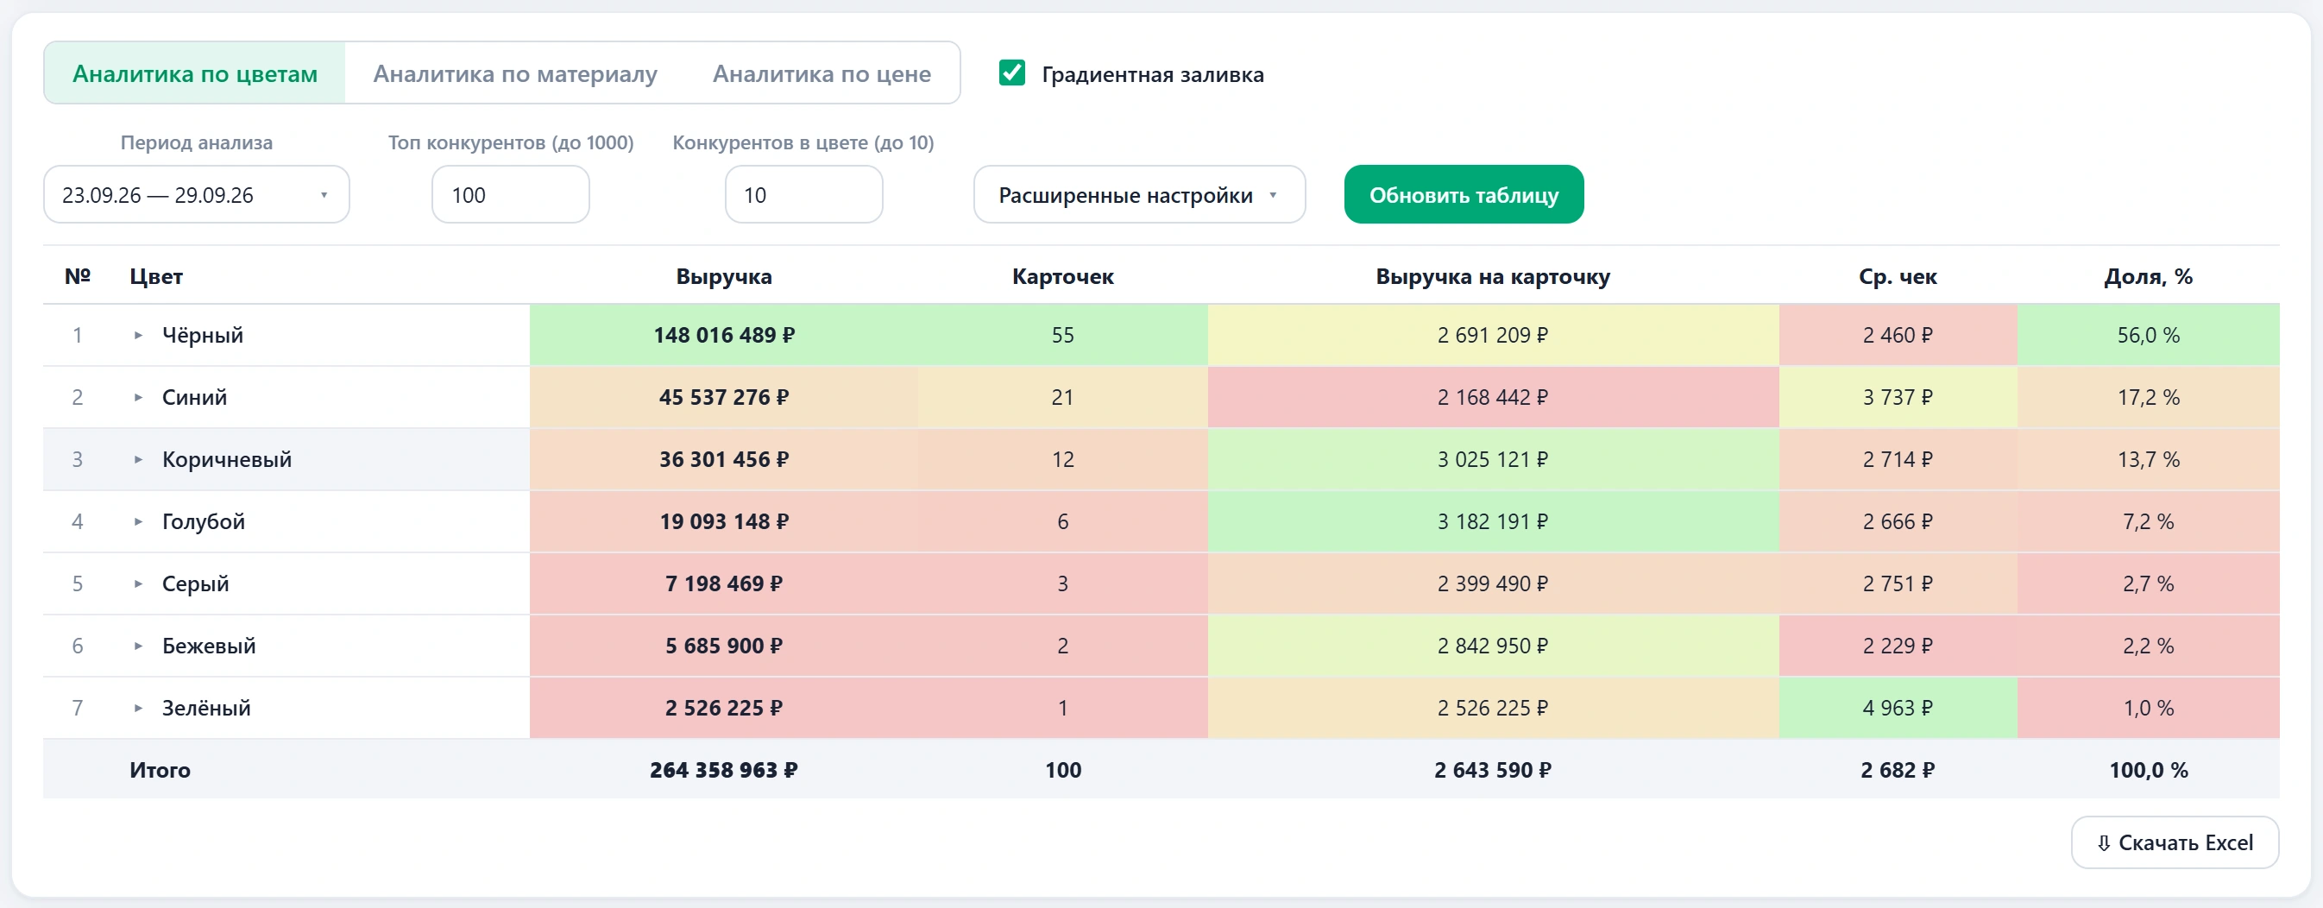
Task: Click Цвет column header
Action: tap(156, 276)
